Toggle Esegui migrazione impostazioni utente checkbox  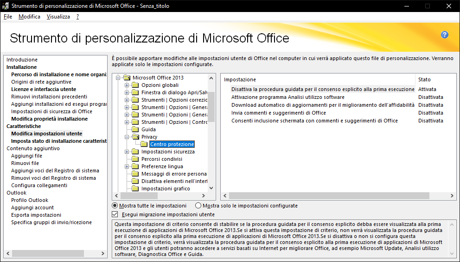(115, 214)
